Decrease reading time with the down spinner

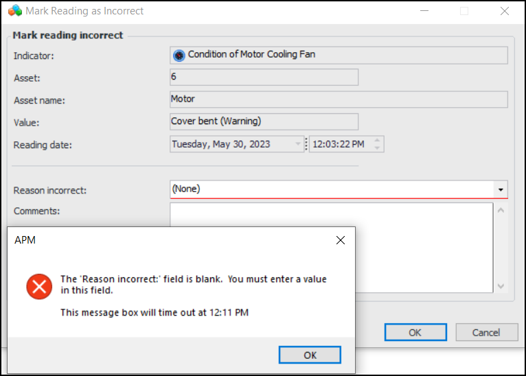pyautogui.click(x=377, y=148)
